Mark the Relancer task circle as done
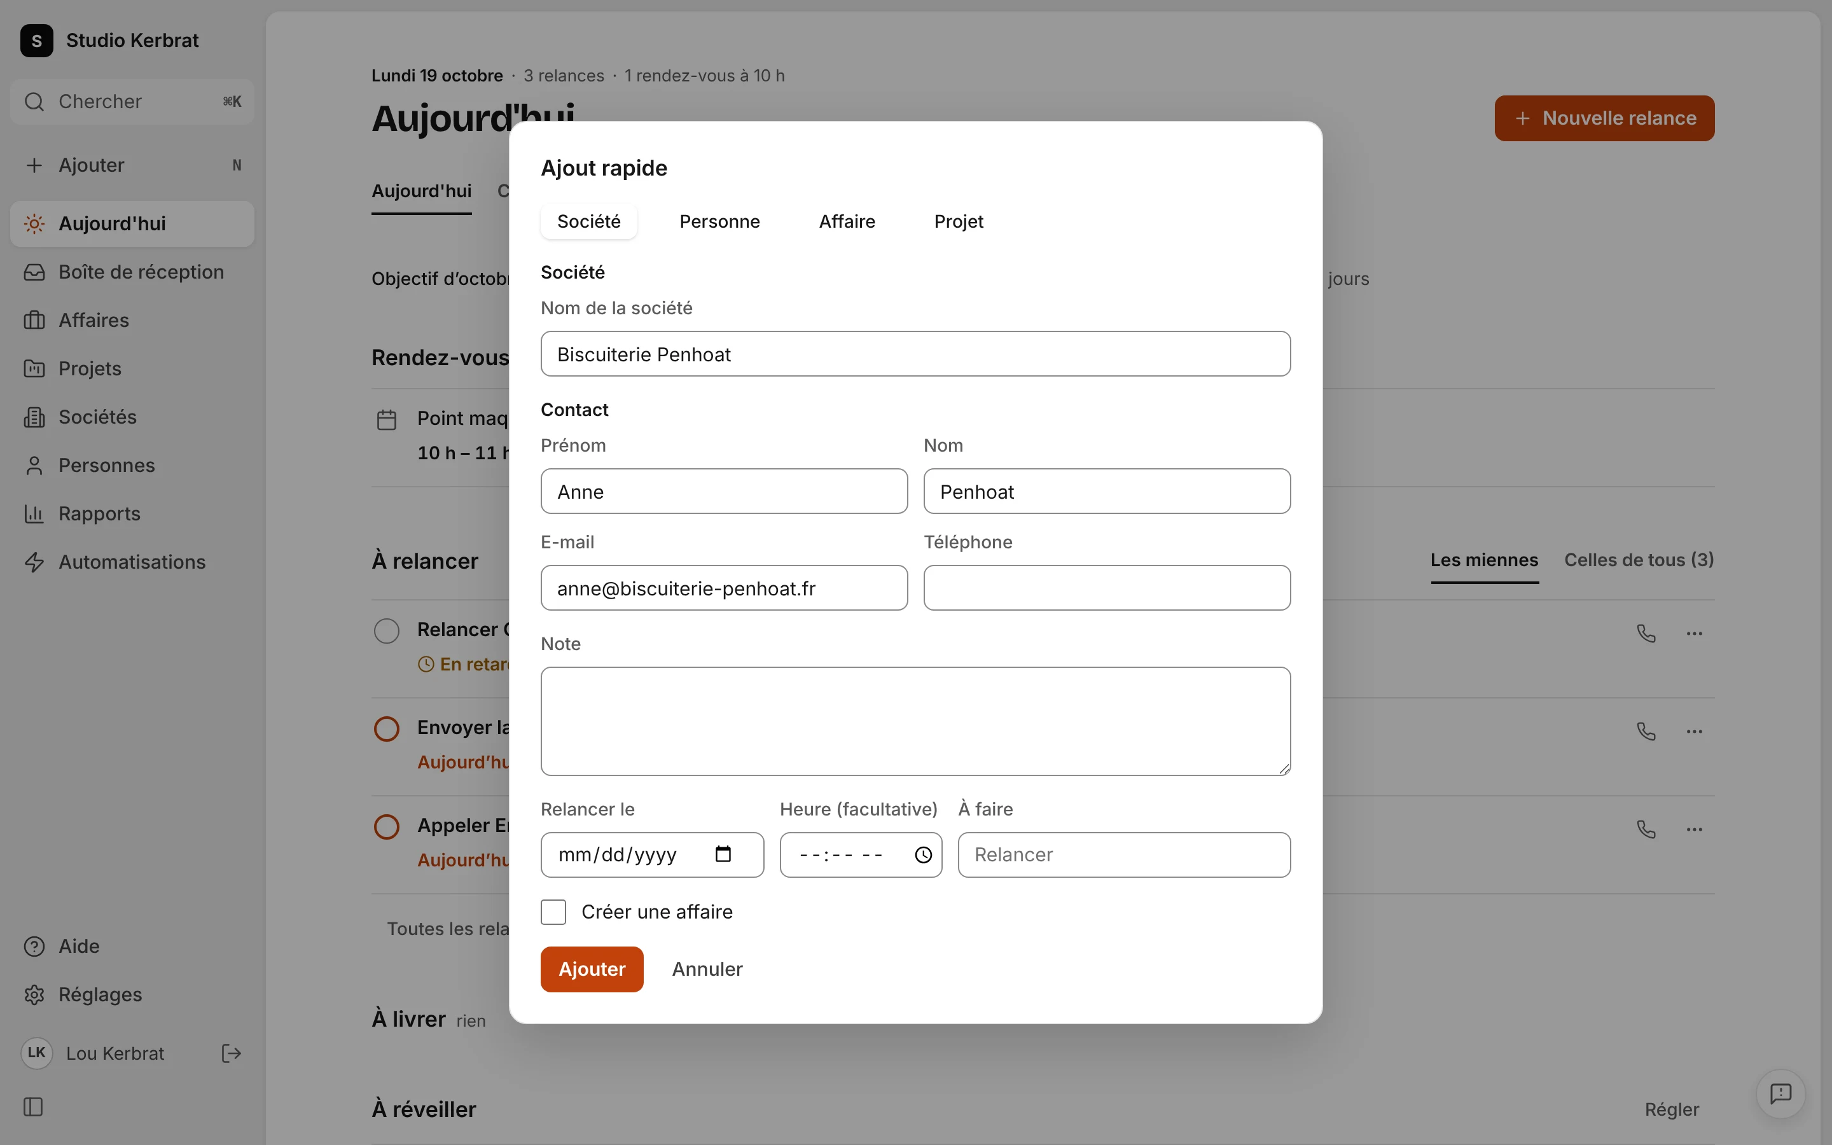This screenshot has width=1832, height=1145. point(387,631)
